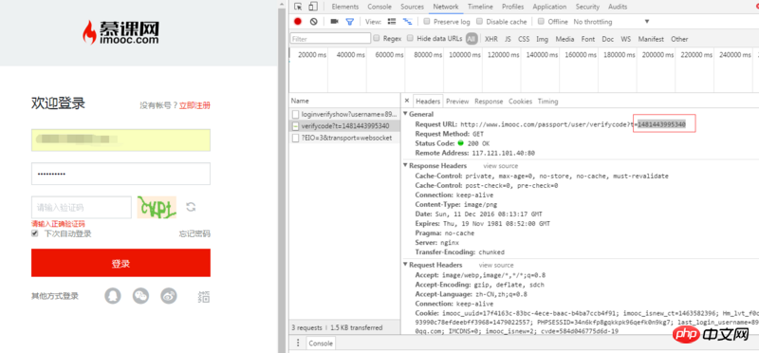Open the console drawer three-dot menu
This screenshot has width=759, height=353.
297,343
